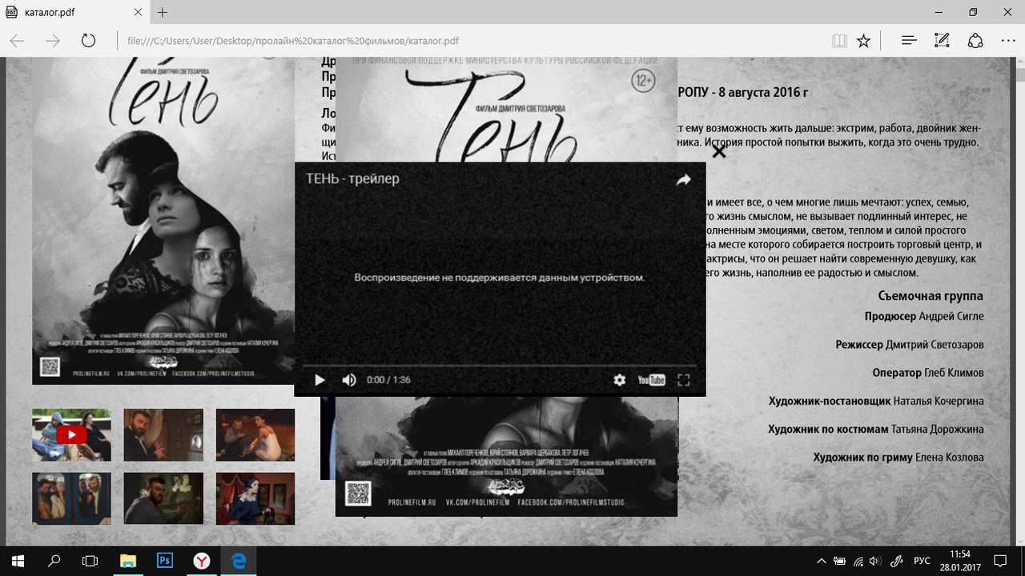
Task: Open the taskbar clock and calendar
Action: click(959, 561)
